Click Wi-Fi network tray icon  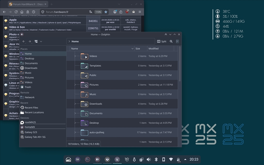(171, 159)
